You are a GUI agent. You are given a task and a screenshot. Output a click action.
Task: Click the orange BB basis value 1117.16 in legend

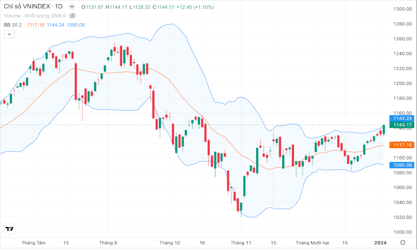36,25
